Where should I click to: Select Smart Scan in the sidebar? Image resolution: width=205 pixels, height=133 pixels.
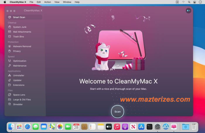24,17
